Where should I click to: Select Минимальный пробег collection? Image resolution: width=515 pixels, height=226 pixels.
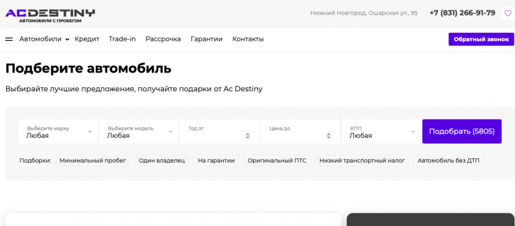click(x=93, y=161)
